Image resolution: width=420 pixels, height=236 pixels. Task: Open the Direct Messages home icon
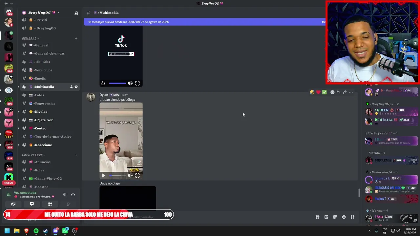pyautogui.click(x=9, y=11)
